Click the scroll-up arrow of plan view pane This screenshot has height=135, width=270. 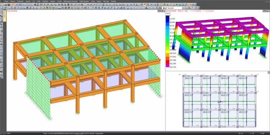point(269,72)
